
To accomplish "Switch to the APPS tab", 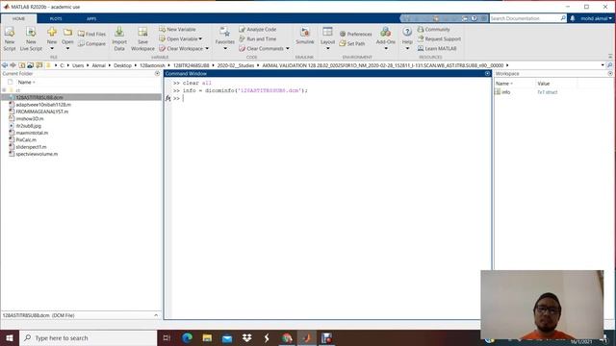I will point(91,18).
